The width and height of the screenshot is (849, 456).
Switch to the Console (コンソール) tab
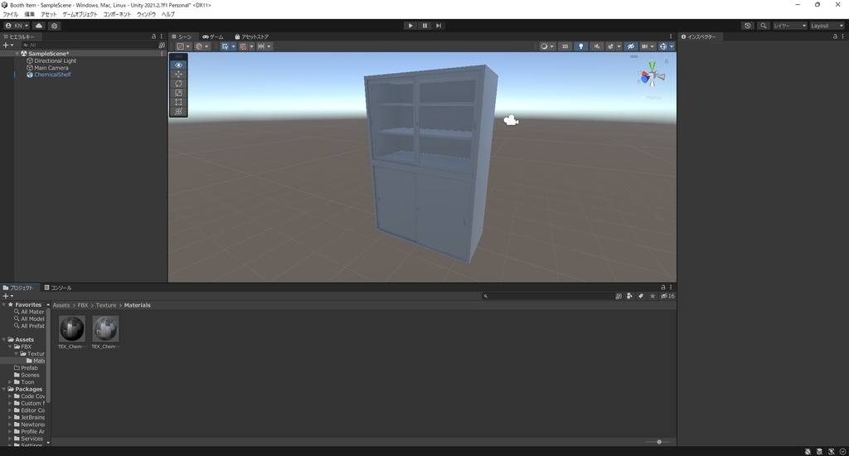(58, 288)
